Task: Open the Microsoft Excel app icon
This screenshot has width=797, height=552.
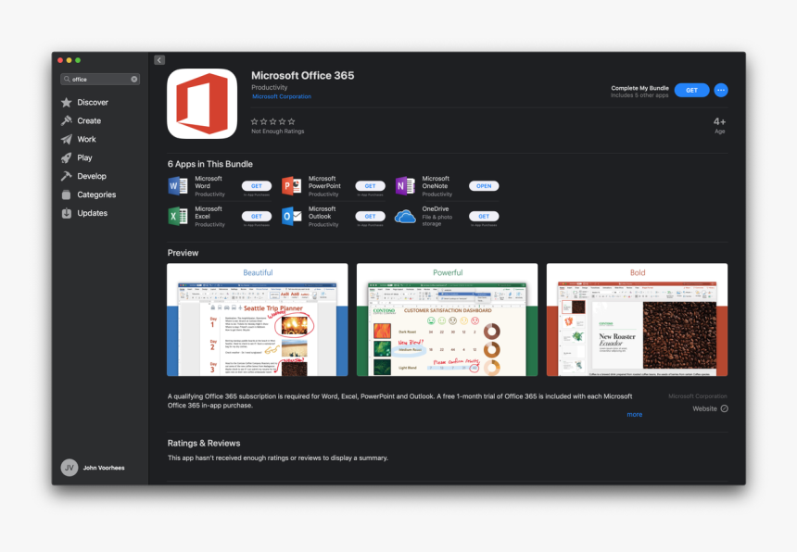Action: pyautogui.click(x=178, y=217)
